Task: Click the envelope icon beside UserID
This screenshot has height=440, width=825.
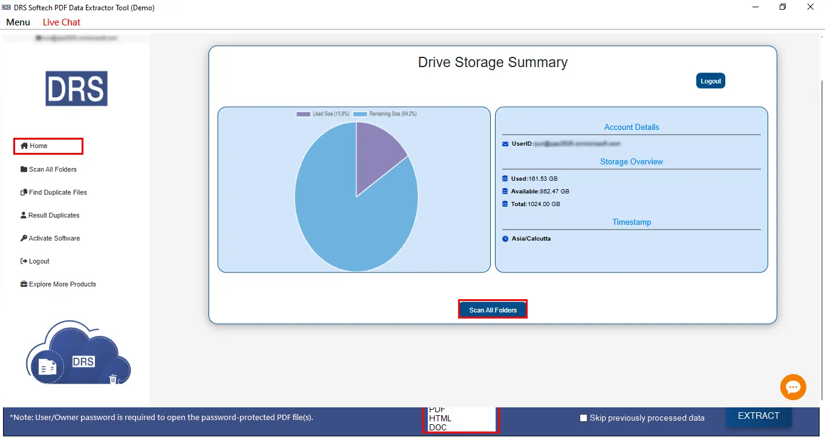Action: click(x=505, y=144)
